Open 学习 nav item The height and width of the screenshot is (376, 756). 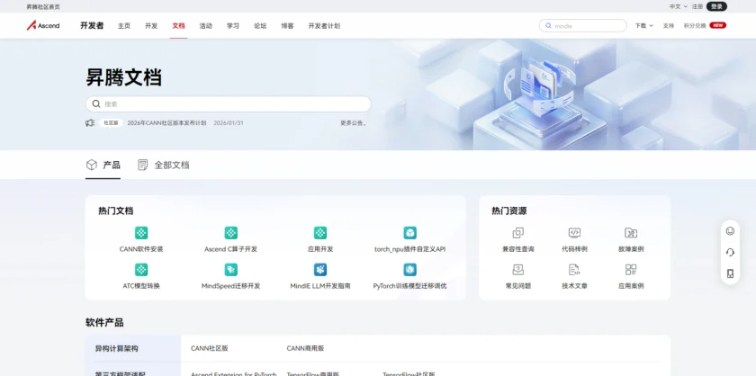(x=233, y=25)
